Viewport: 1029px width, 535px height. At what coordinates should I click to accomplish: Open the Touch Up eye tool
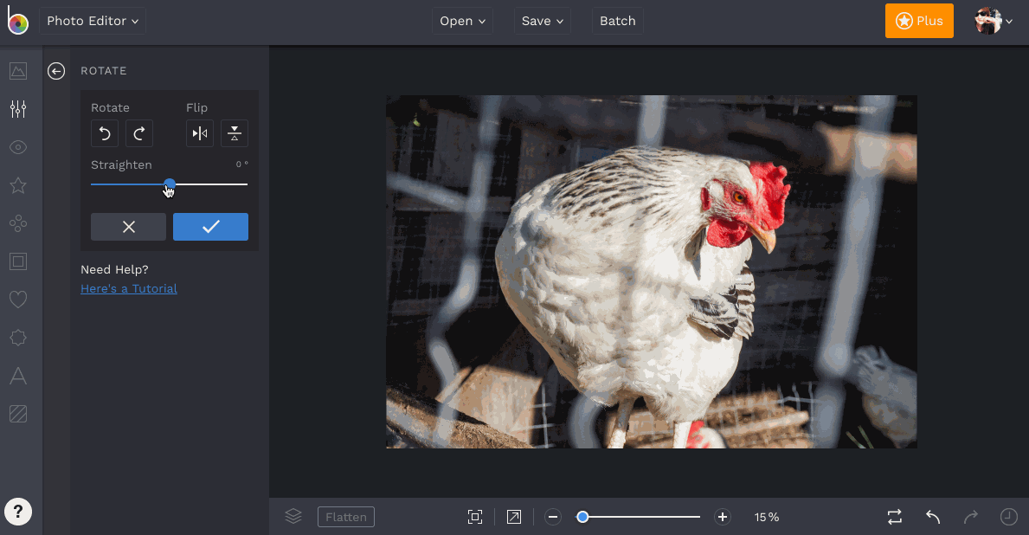pyautogui.click(x=18, y=147)
